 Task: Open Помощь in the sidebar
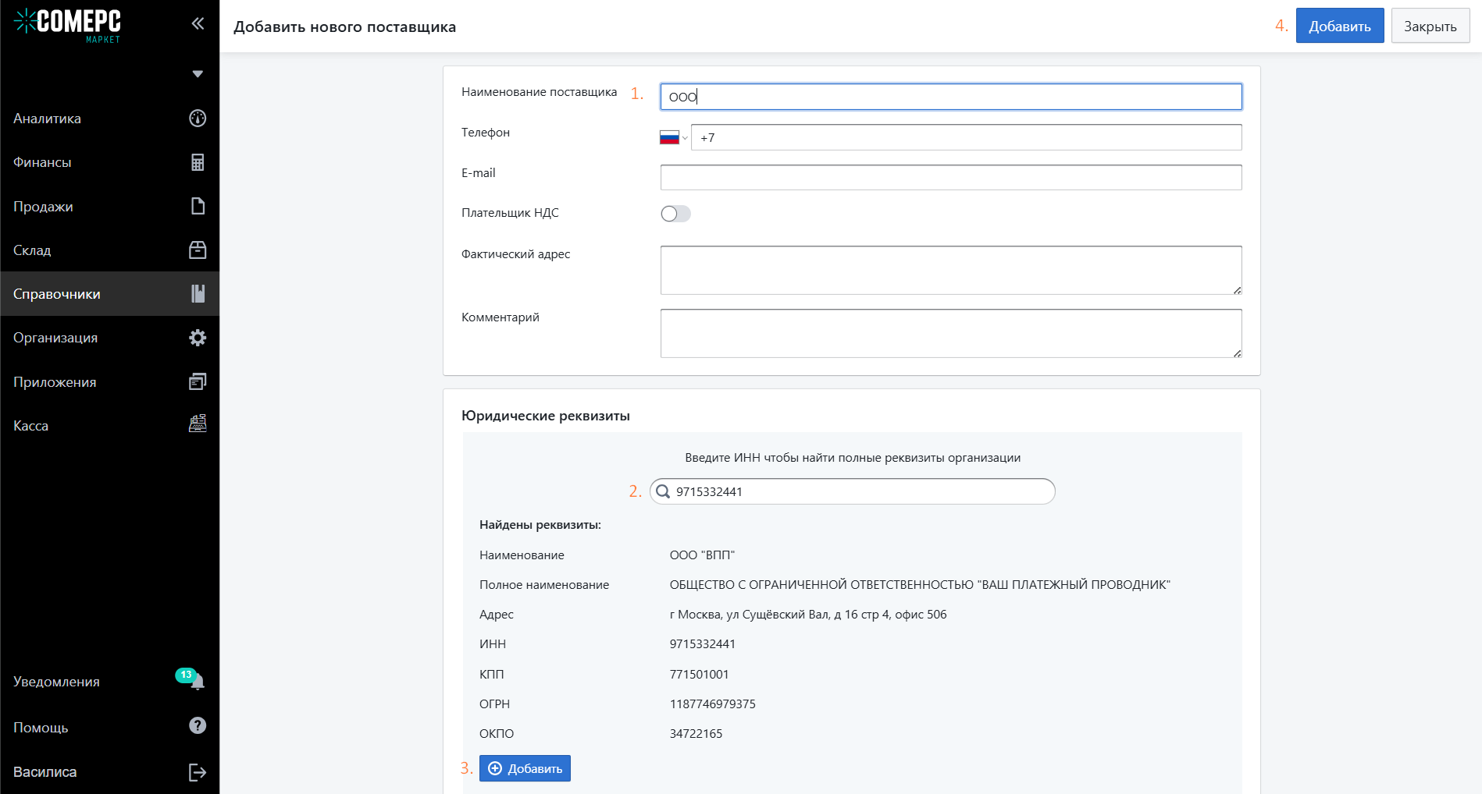pyautogui.click(x=41, y=728)
